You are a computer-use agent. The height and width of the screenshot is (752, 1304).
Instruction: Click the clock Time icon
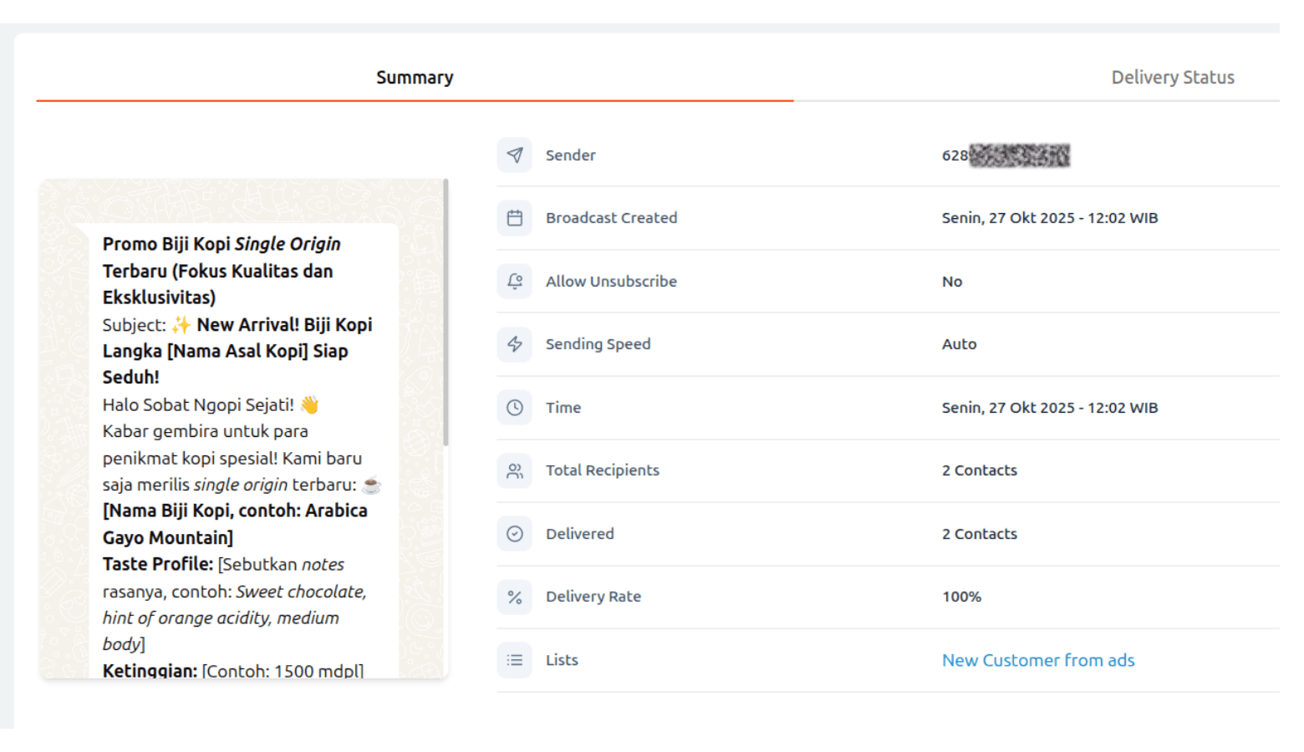[515, 408]
